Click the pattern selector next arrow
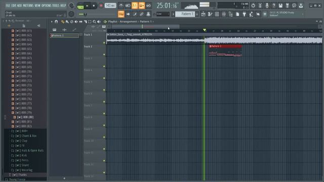Screen dimensions: 324x182 pyautogui.click(x=197, y=14)
